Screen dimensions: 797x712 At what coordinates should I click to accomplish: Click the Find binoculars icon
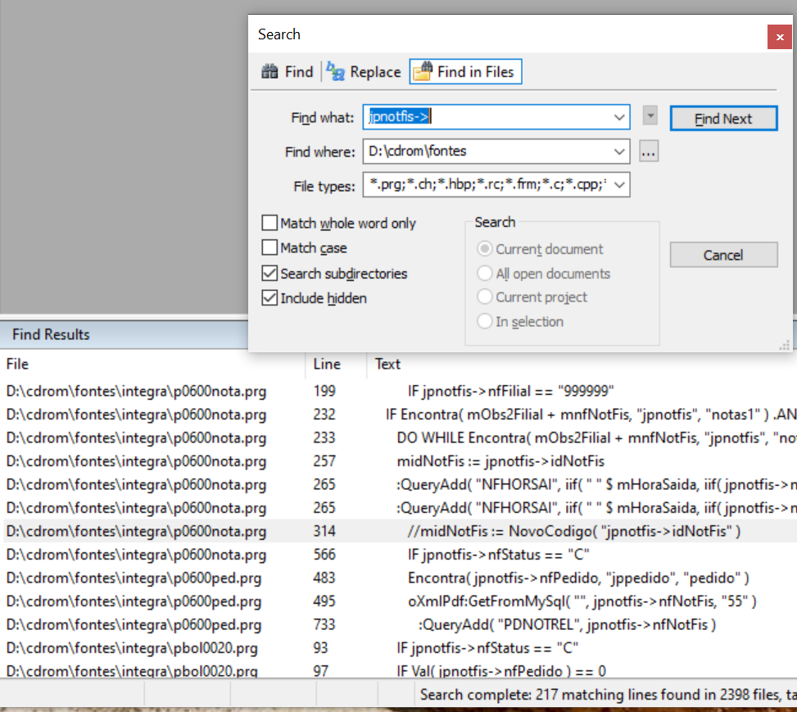click(x=269, y=72)
